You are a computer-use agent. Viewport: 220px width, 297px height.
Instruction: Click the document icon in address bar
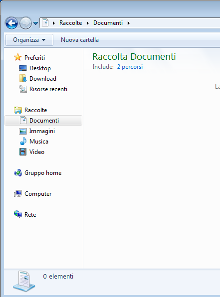pos(45,23)
